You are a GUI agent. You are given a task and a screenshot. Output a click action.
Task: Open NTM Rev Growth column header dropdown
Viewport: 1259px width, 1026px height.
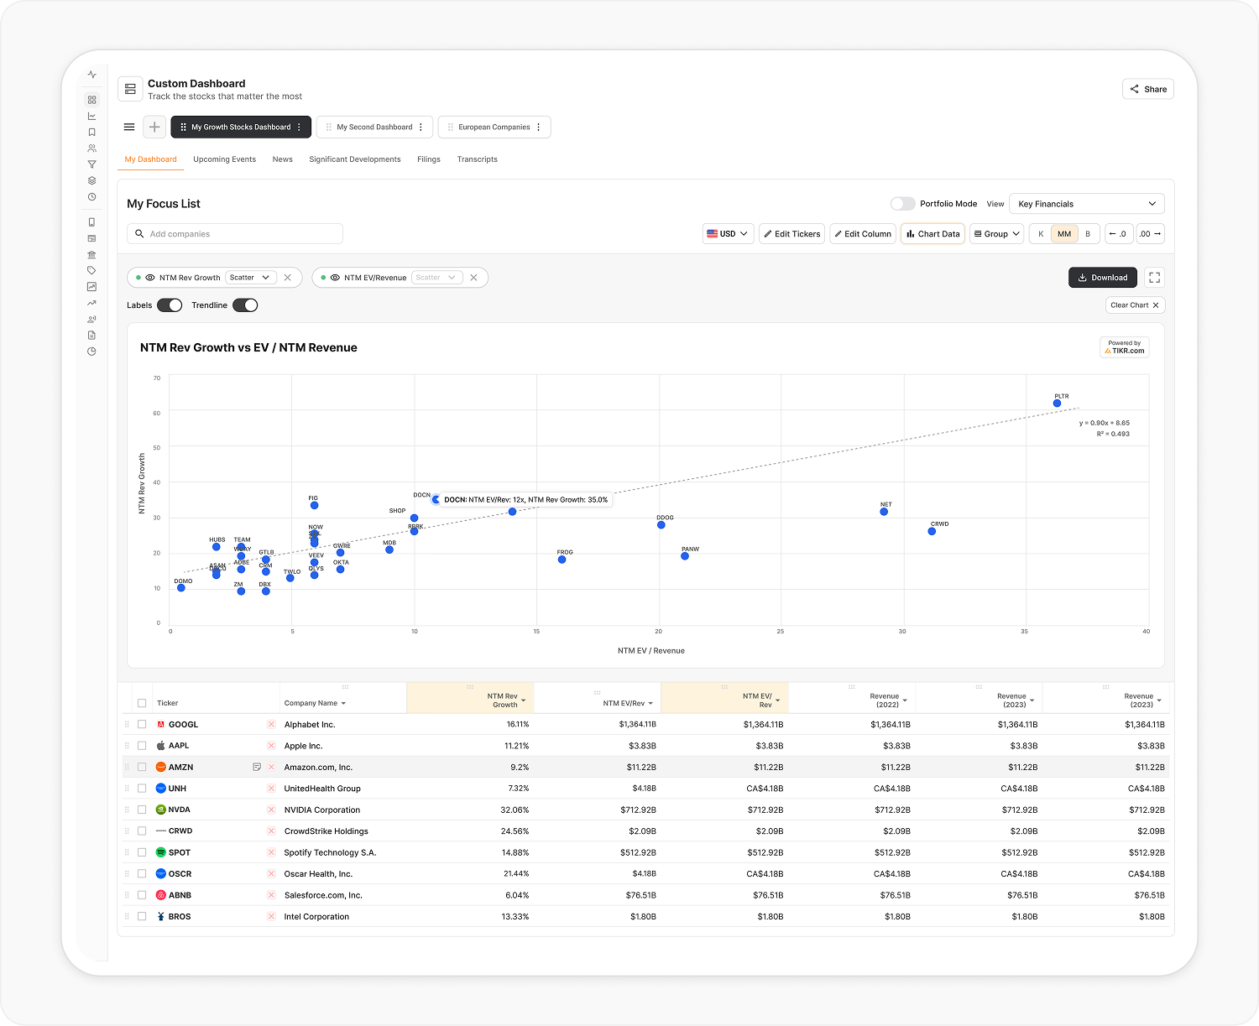524,700
